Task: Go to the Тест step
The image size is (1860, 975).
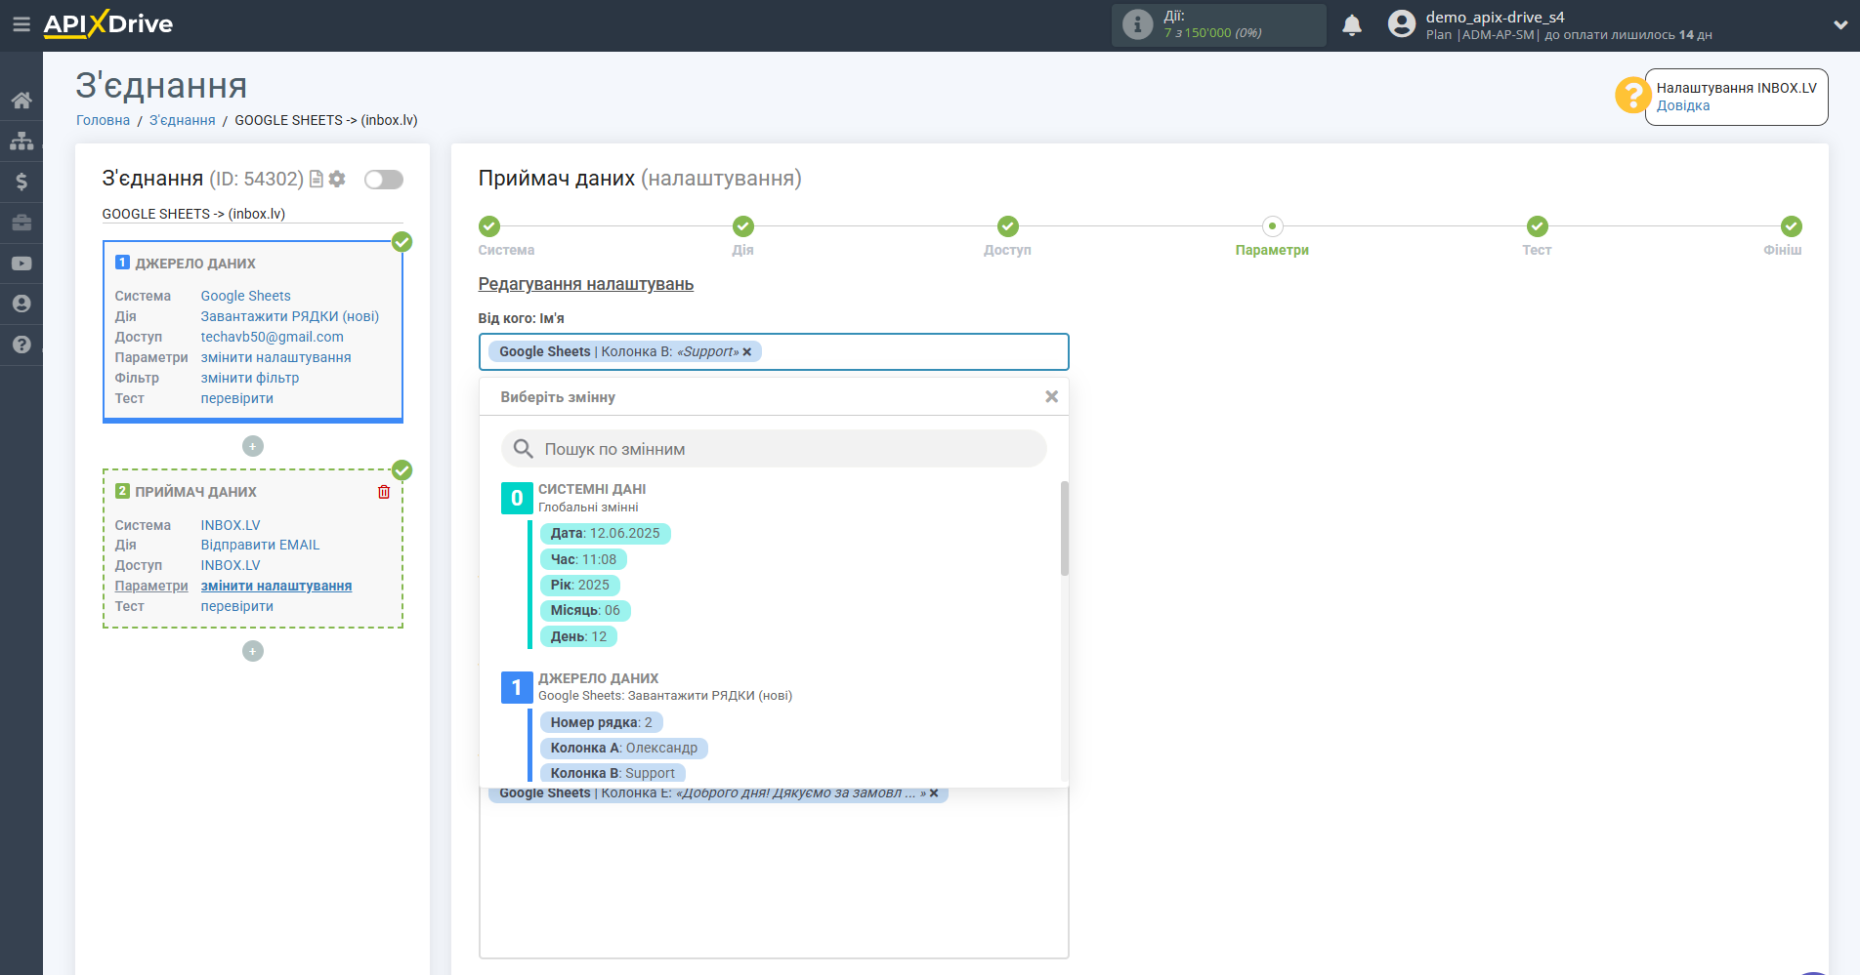Action: point(1538,226)
